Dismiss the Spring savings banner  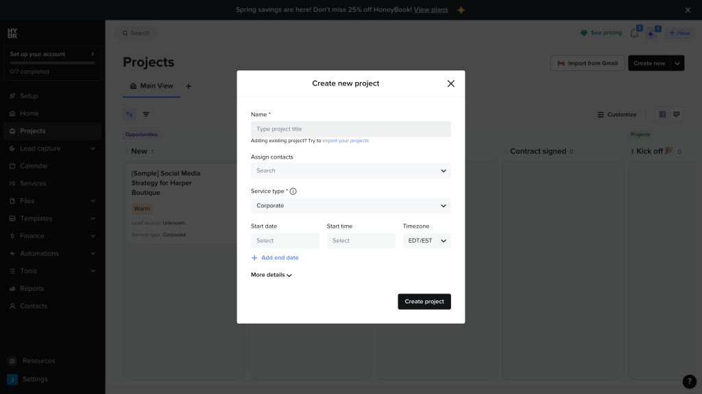point(688,10)
